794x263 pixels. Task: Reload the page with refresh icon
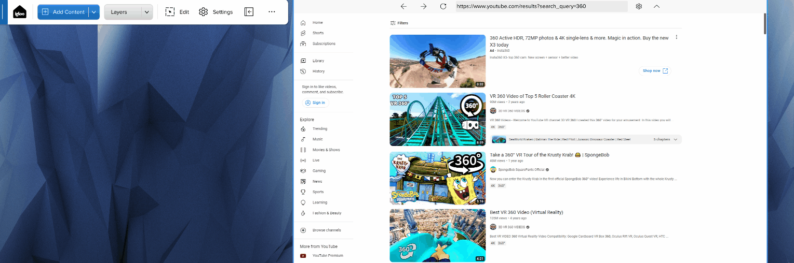pos(443,6)
